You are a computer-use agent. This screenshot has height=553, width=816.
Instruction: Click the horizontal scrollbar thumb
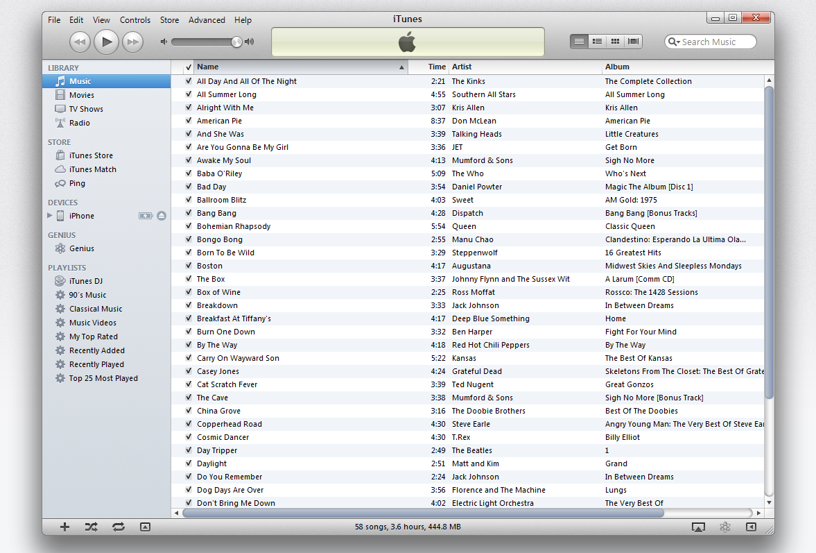pyautogui.click(x=423, y=513)
